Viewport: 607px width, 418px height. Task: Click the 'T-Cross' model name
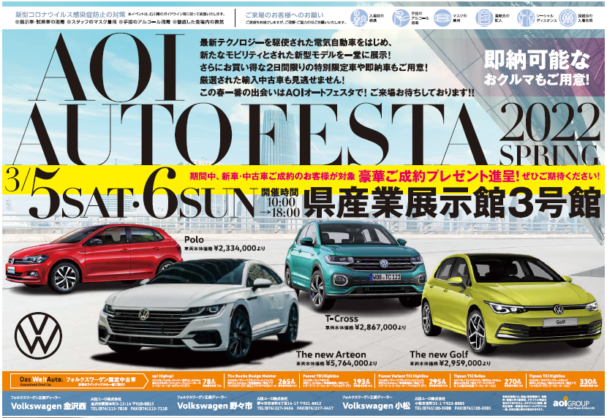[342, 319]
